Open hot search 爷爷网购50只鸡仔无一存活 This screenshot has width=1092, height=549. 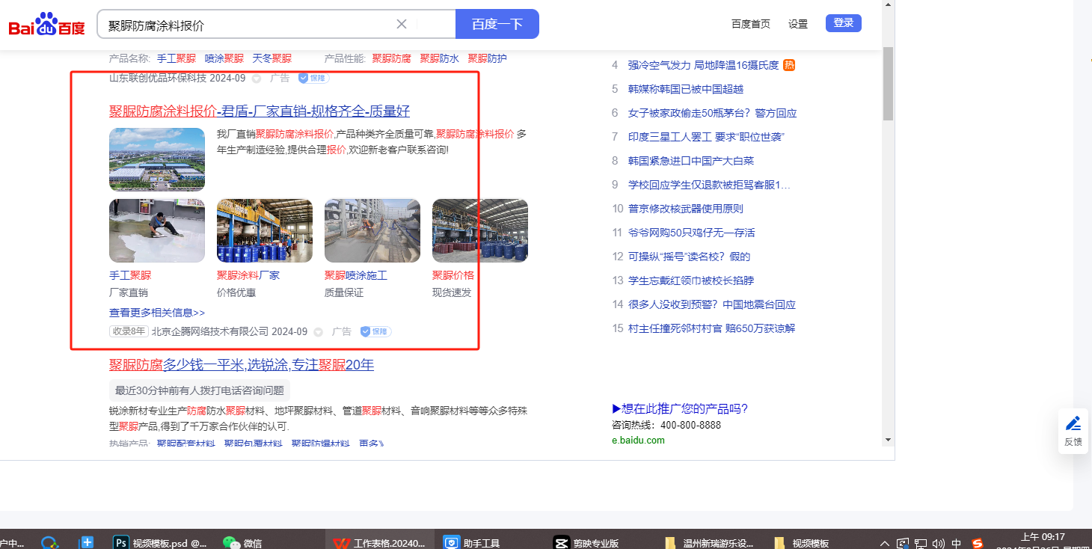tap(692, 233)
